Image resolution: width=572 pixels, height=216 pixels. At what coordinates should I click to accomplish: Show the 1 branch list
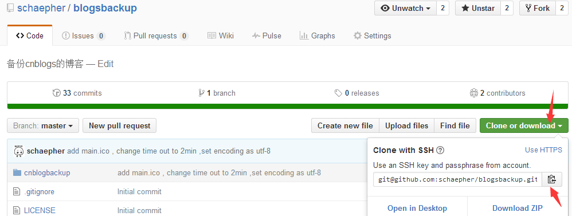(x=217, y=93)
